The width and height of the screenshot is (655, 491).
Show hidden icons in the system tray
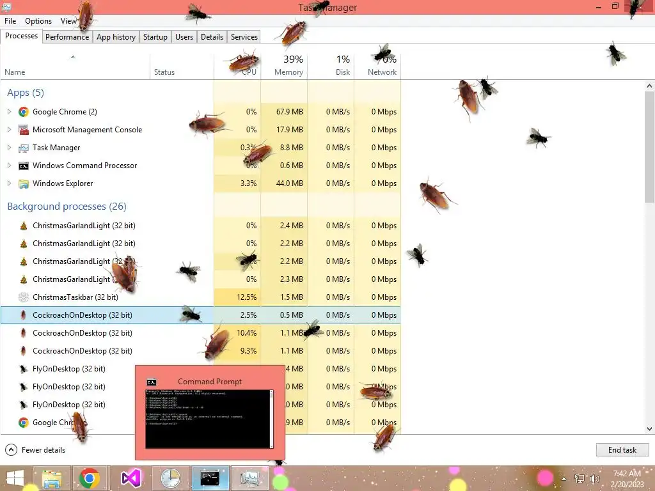564,479
